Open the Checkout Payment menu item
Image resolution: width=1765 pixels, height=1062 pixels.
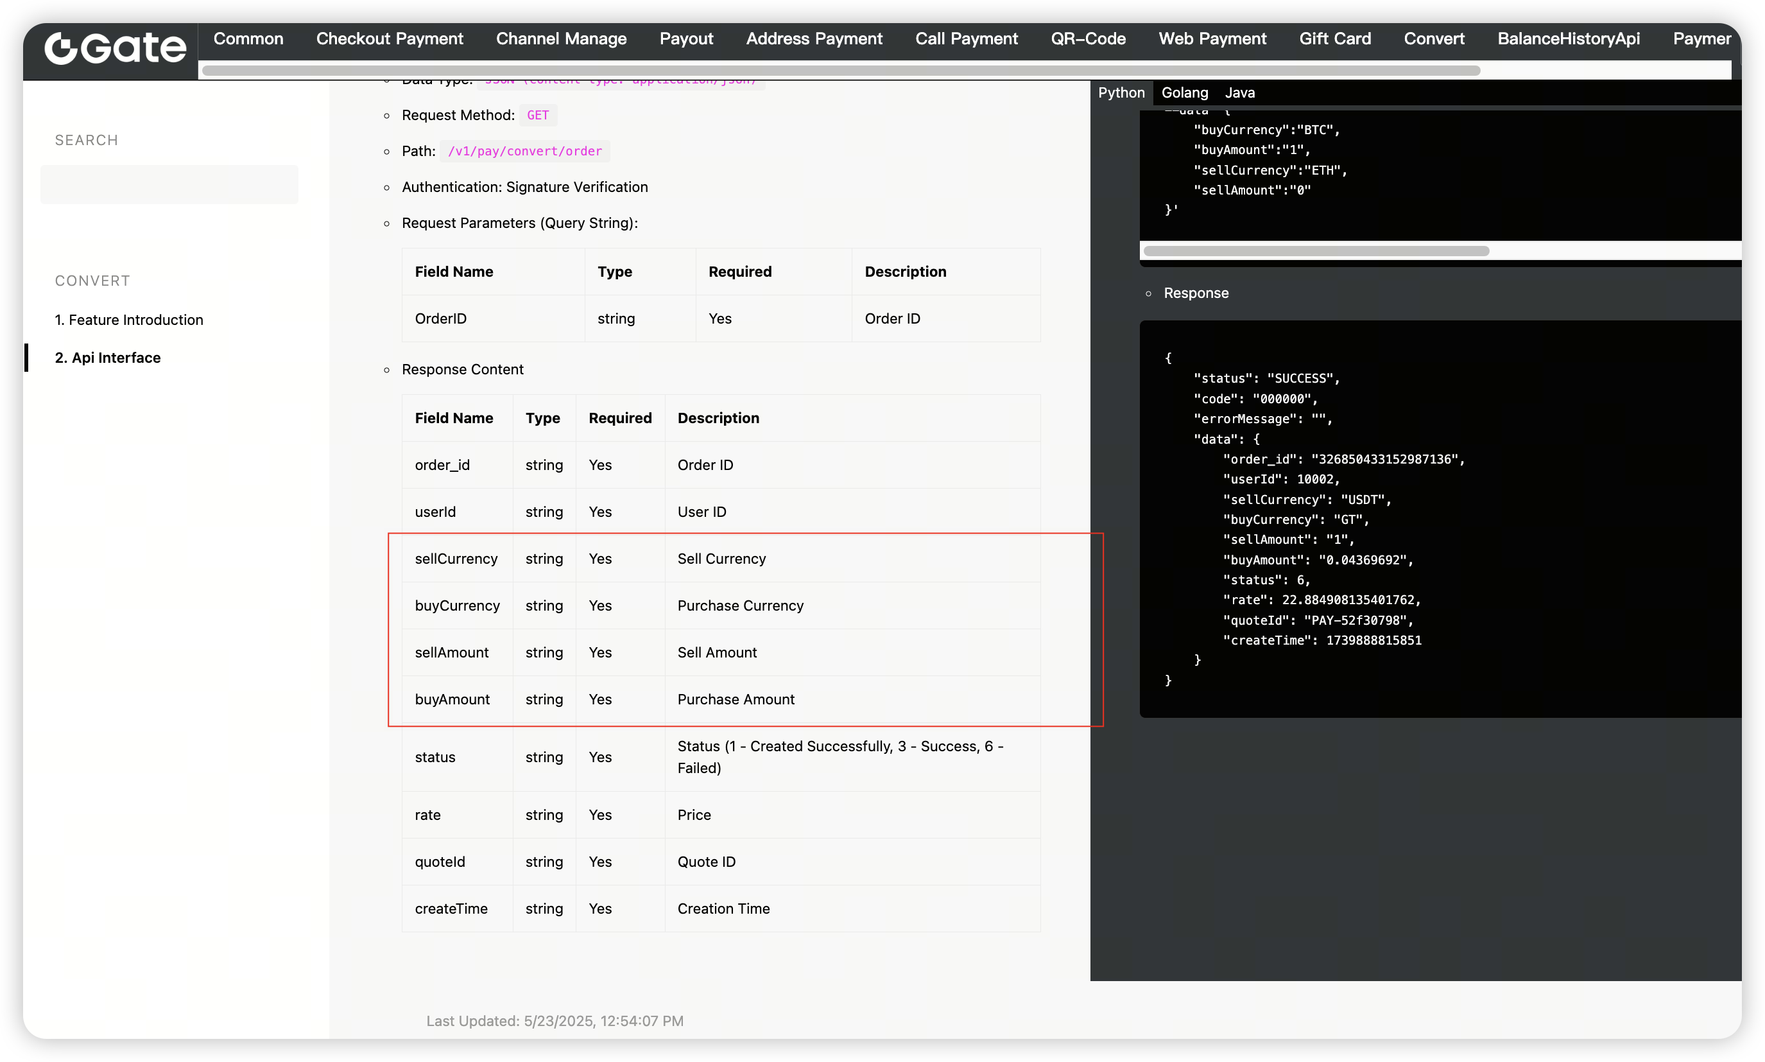pyautogui.click(x=389, y=39)
